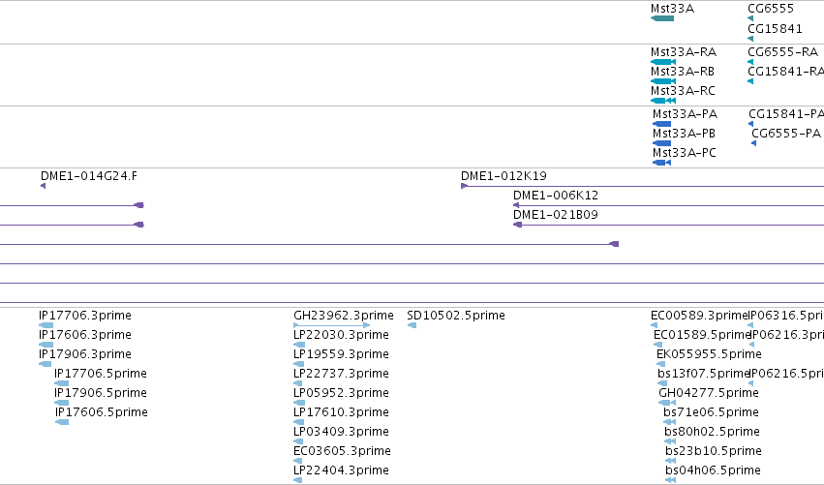Screen dimensions: 824x485
Task: Click the LP22030.3prime light-blue arrow glyph
Action: point(299,345)
